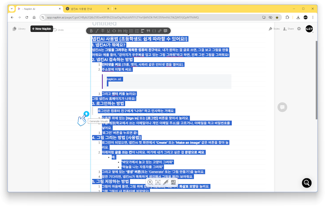
Task: Click the line '주소창에 이렇게 써요:'
Action: tap(117, 69)
